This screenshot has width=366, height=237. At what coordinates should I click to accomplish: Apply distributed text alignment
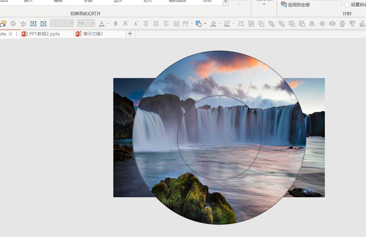point(176,24)
